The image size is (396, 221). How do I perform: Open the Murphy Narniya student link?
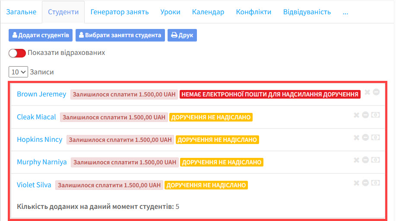click(x=41, y=162)
